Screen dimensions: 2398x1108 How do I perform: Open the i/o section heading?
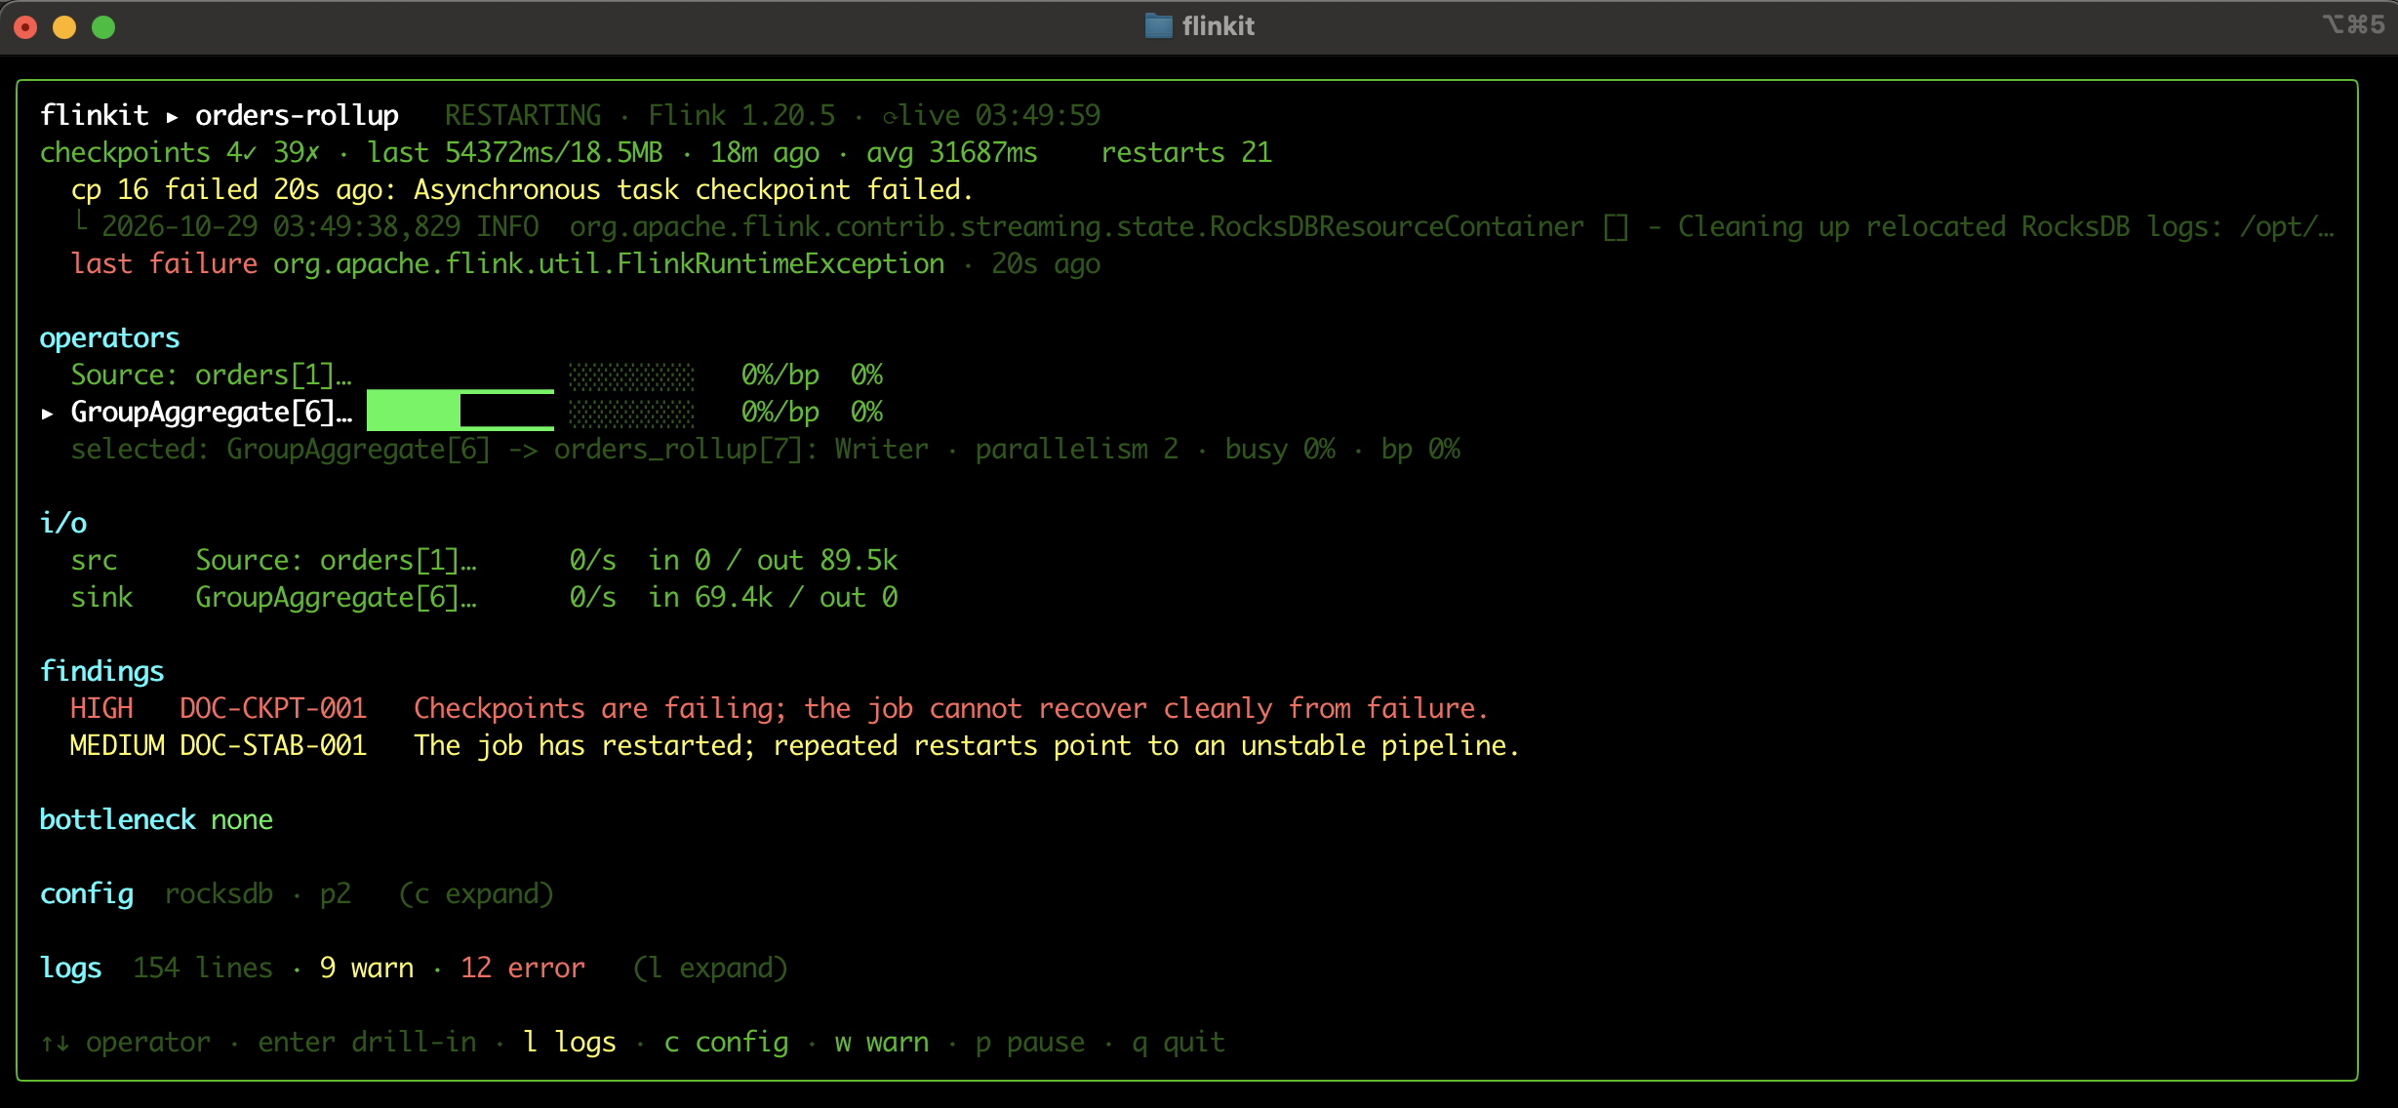coord(63,524)
